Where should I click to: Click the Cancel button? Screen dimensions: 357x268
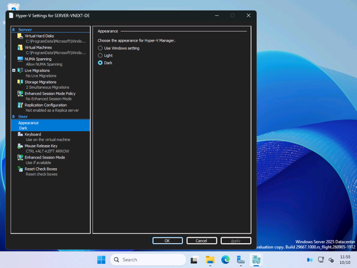tap(202, 241)
